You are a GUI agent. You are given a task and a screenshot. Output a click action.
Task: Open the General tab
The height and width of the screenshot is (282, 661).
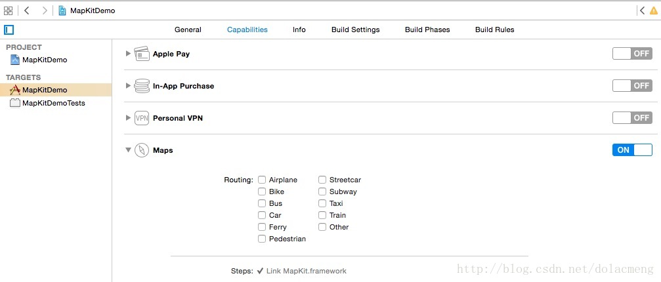coord(188,30)
